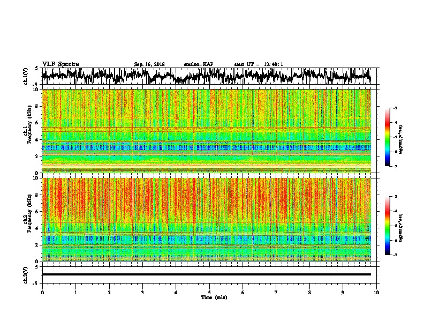Click the ch.1 spectrogram plot area
This screenshot has width=424, height=328.
point(206,131)
